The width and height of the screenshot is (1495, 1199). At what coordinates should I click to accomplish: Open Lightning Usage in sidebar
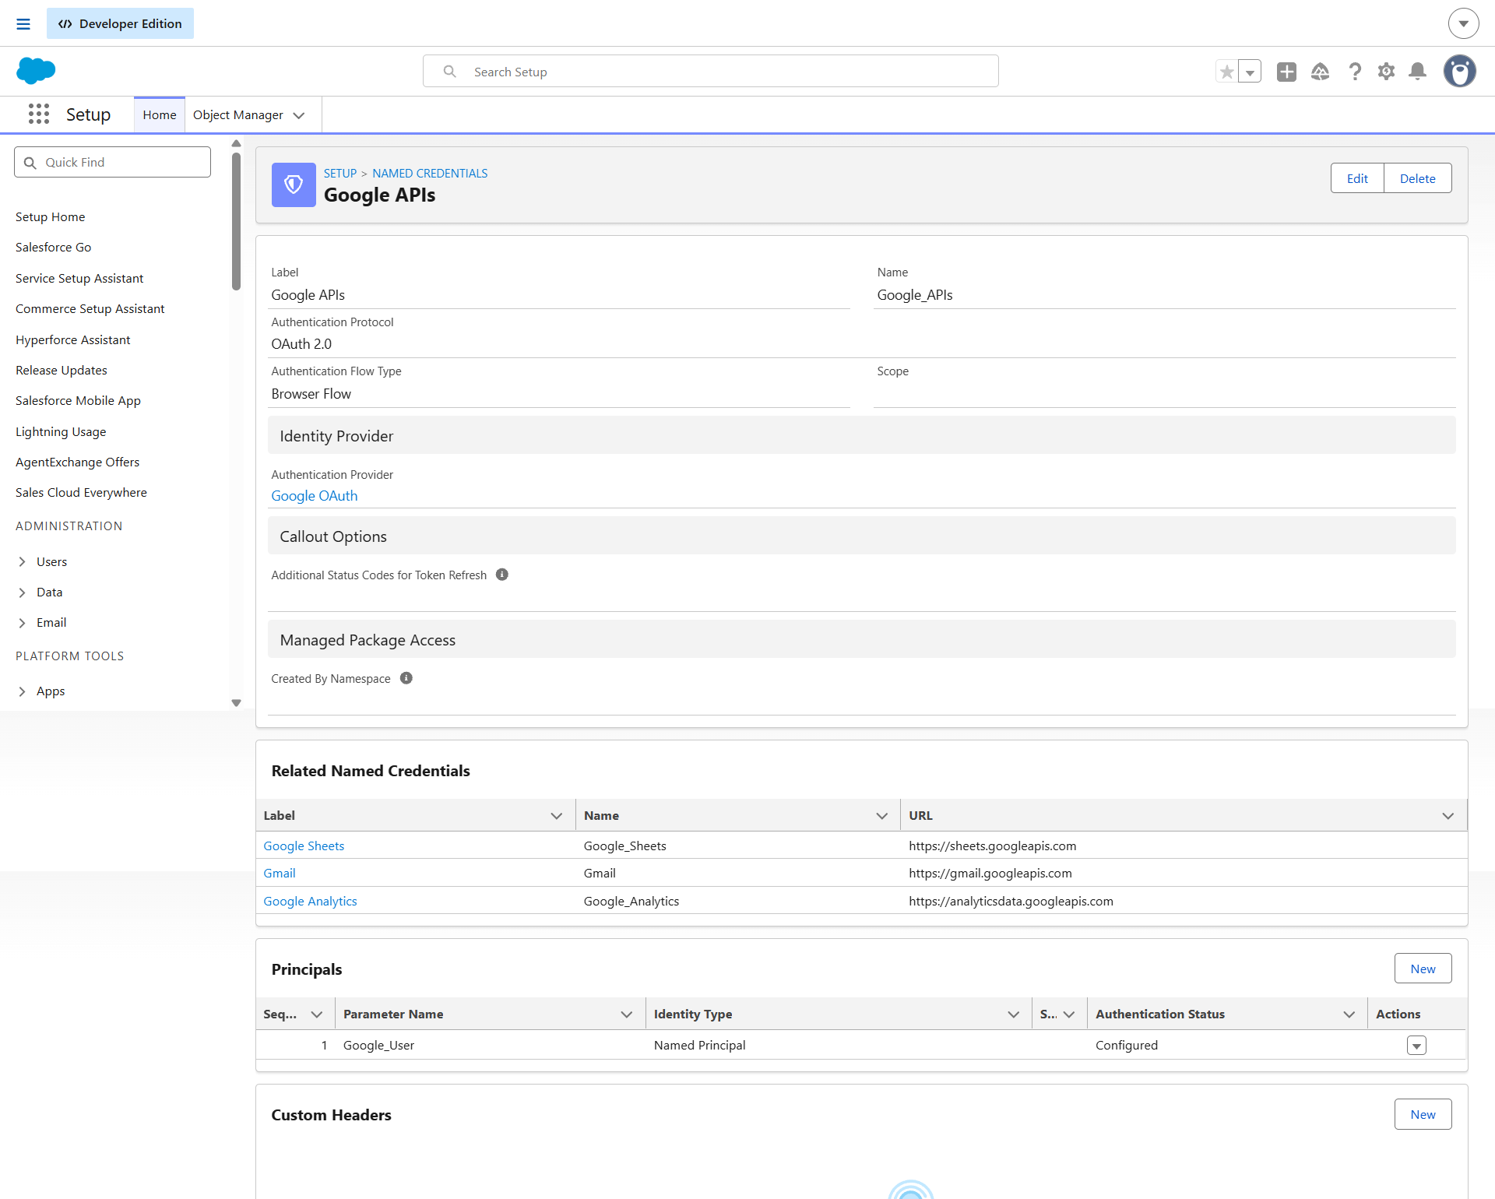point(61,432)
